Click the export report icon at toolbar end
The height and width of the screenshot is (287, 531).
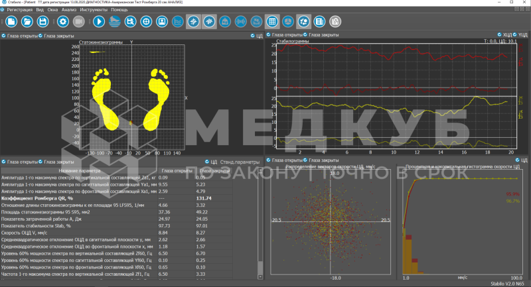tap(335, 22)
